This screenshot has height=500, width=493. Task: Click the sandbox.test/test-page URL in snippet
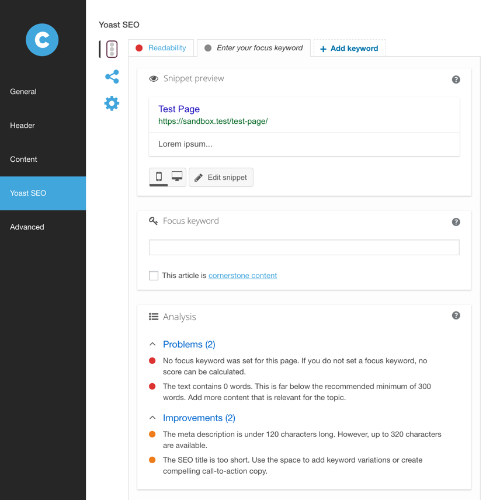pos(213,121)
